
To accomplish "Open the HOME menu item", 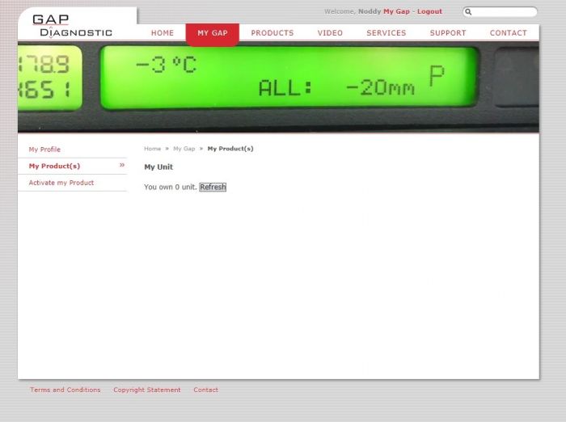I will (163, 33).
